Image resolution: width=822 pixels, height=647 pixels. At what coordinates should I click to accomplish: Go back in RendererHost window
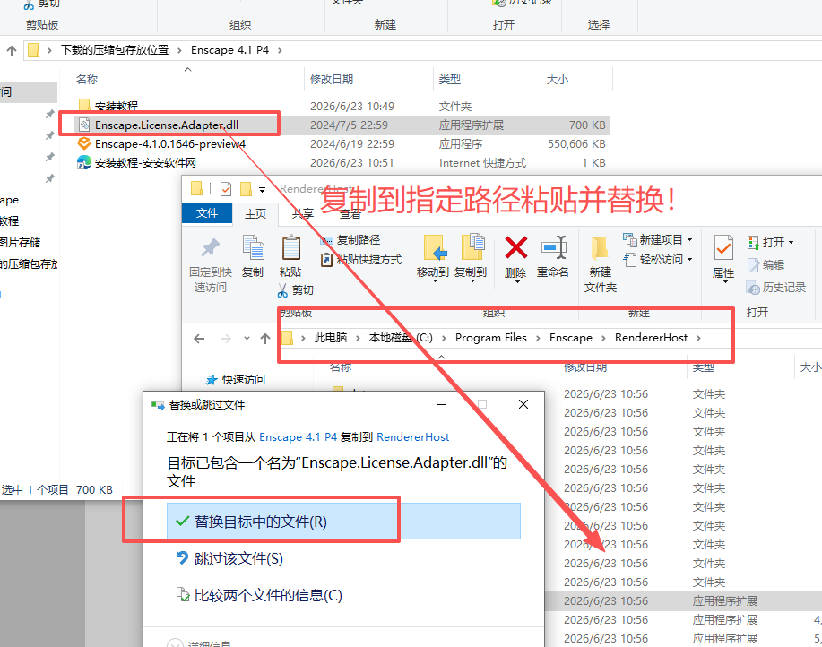(199, 339)
